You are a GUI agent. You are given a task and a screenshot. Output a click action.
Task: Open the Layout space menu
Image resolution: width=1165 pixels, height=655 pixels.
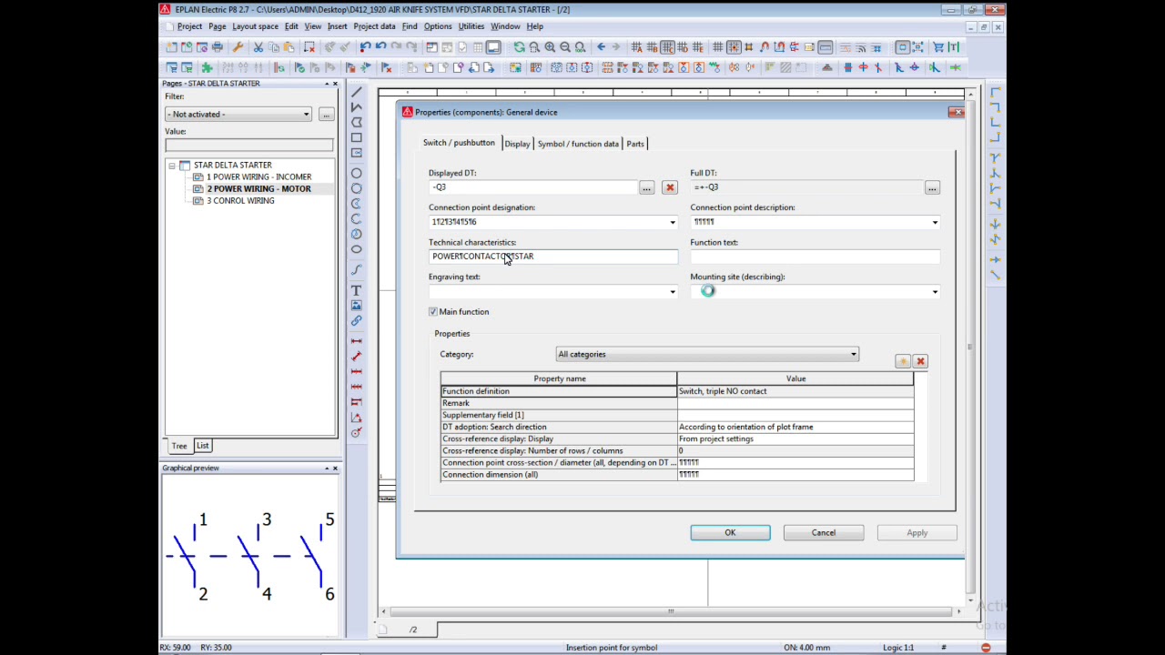coord(255,26)
